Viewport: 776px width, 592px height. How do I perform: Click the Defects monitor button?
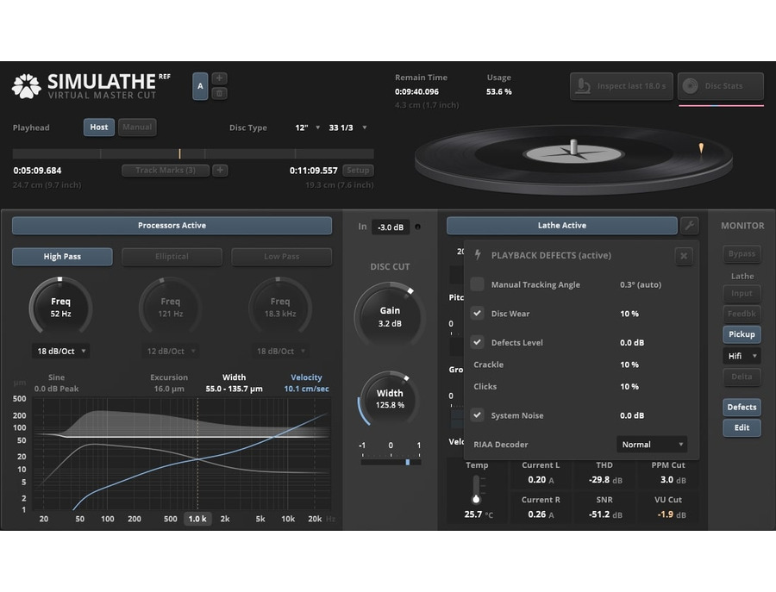[x=742, y=407]
